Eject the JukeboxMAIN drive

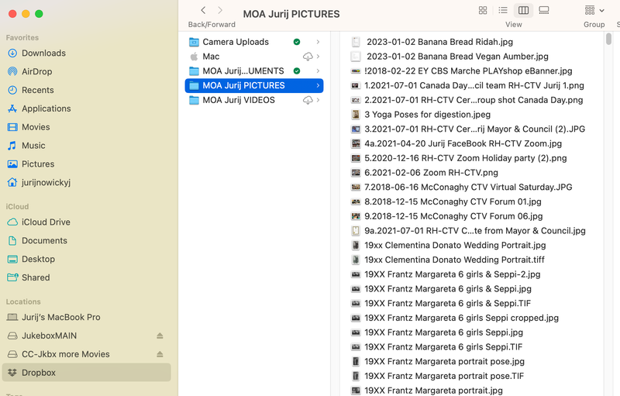tap(160, 336)
